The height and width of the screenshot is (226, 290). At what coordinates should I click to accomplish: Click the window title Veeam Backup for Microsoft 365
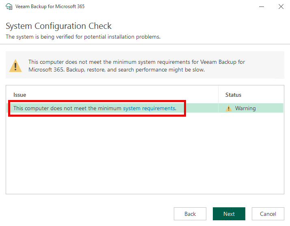point(50,7)
